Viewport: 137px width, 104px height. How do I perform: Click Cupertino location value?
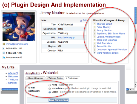[63, 42]
